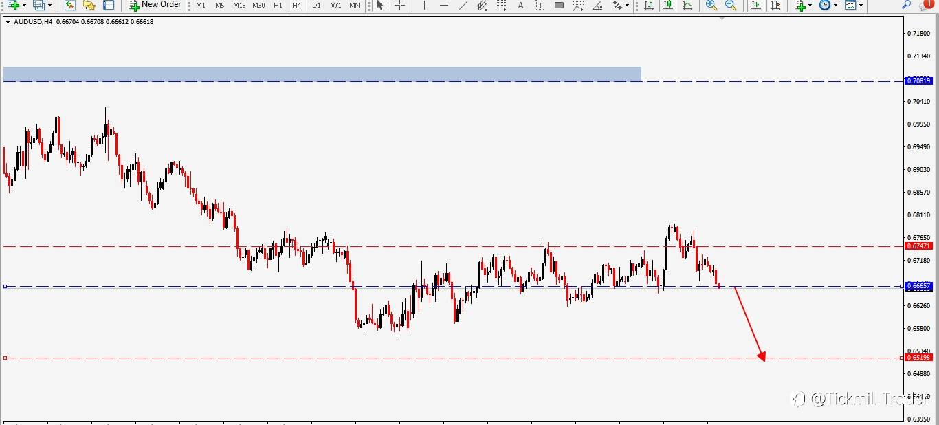Expand the Arrows tool dropdown arrow
This screenshot has width=939, height=425.
pyautogui.click(x=627, y=6)
